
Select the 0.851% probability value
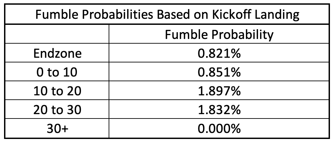pyautogui.click(x=219, y=73)
